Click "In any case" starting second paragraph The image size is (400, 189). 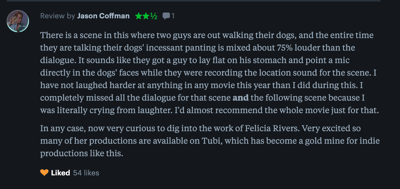(62, 128)
